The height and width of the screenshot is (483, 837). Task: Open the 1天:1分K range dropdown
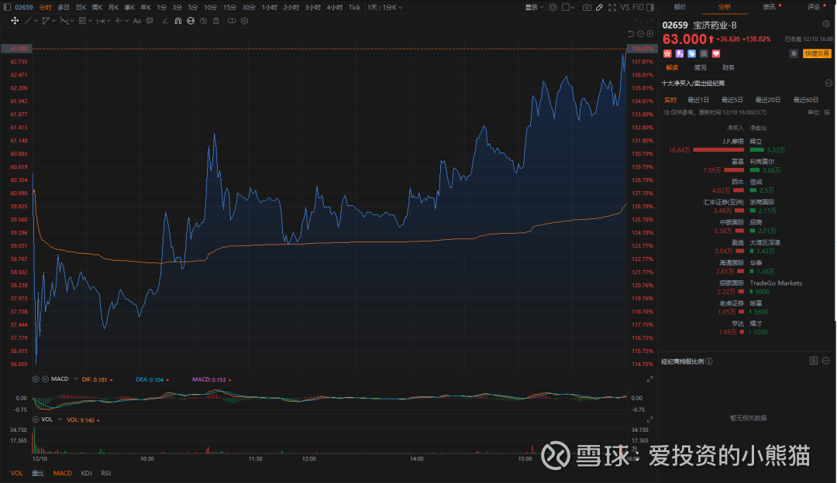click(385, 8)
